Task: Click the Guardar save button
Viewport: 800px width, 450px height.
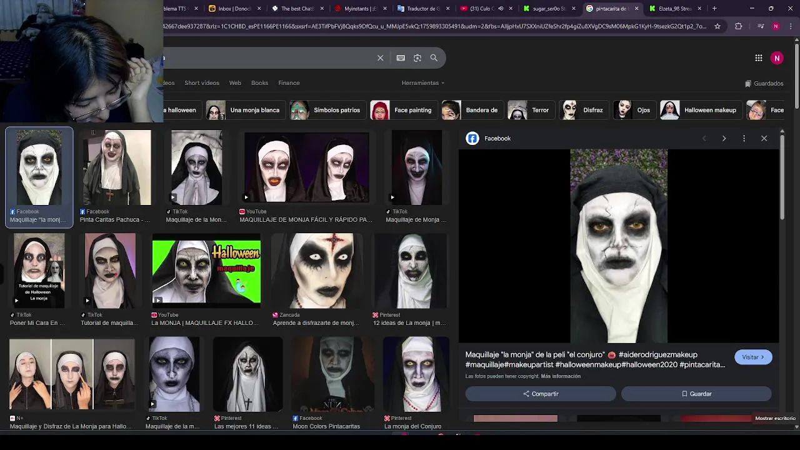Action: pyautogui.click(x=696, y=394)
